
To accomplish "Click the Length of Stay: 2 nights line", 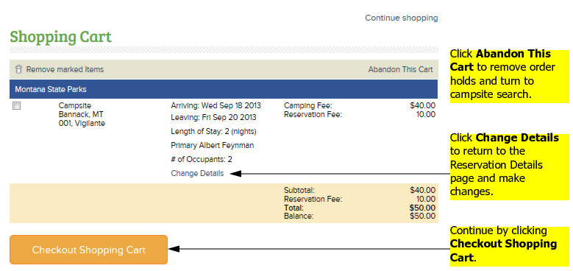I will tap(214, 131).
